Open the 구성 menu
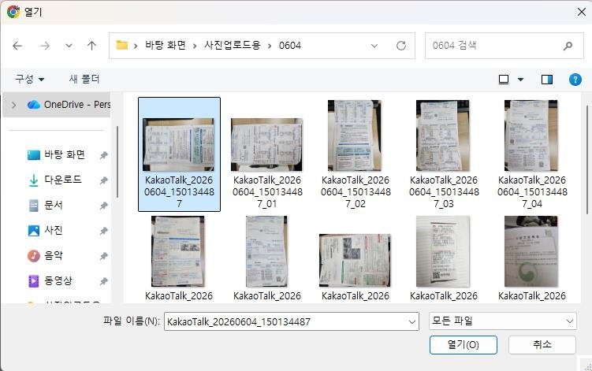Image resolution: width=592 pixels, height=371 pixels. pyautogui.click(x=30, y=80)
